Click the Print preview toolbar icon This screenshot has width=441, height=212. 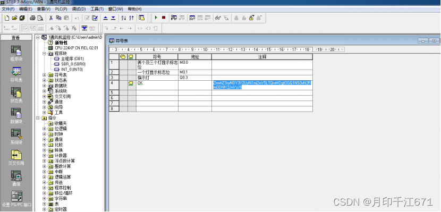40,18
